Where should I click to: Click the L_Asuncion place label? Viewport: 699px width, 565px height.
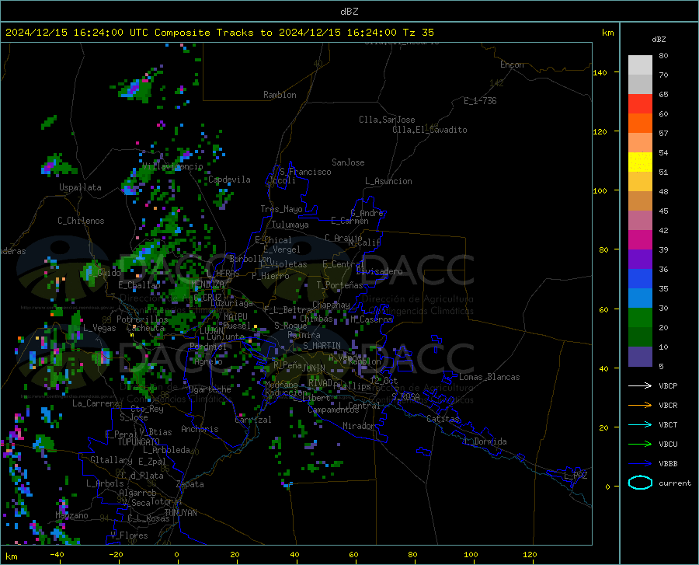(x=388, y=181)
